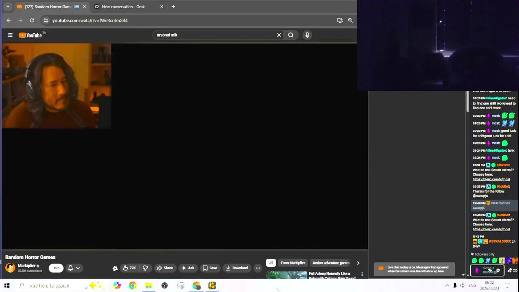This screenshot has height=292, width=519.
Task: Open the Windows notification center
Action: [x=507, y=286]
